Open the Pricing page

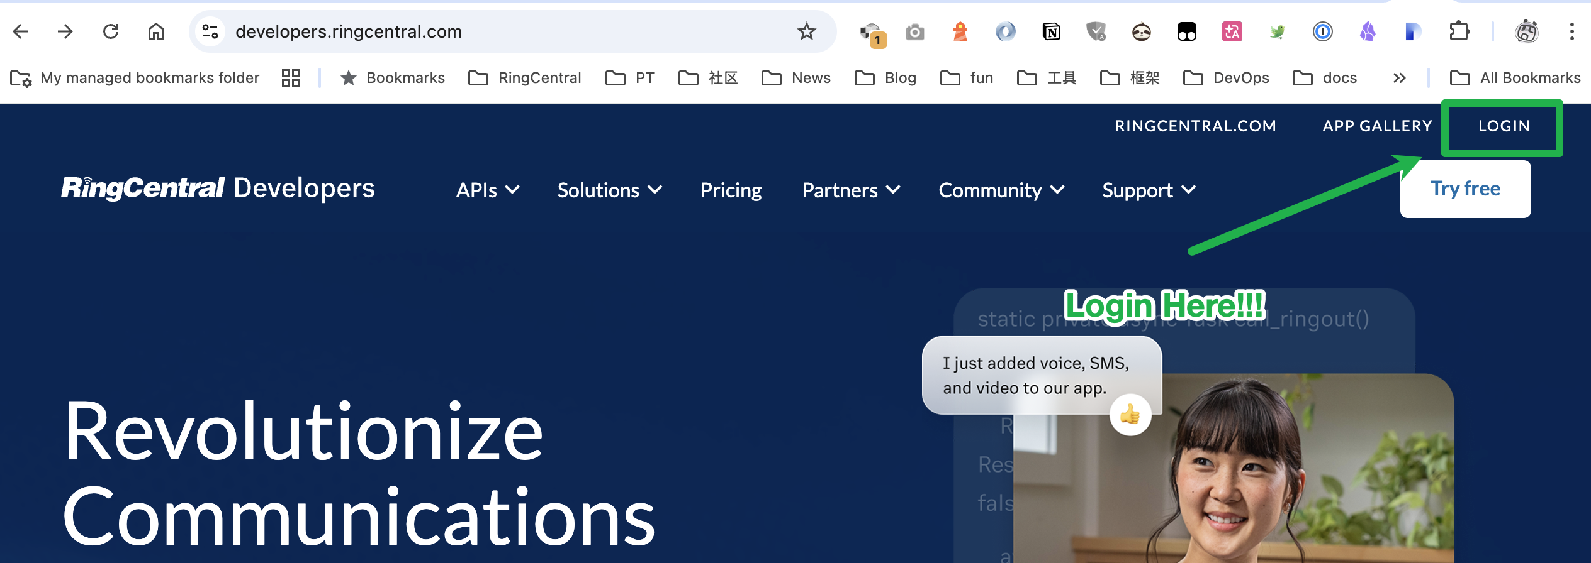pyautogui.click(x=731, y=190)
